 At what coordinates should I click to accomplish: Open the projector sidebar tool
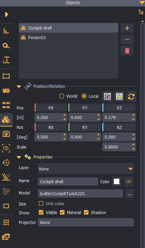[x=6, y=91]
